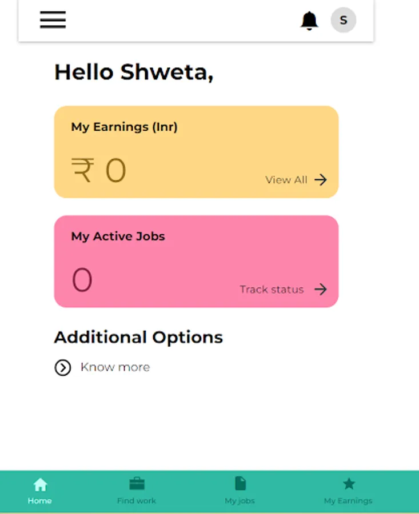The height and width of the screenshot is (514, 419).
Task: Switch to the Find work tab
Action: point(137,501)
